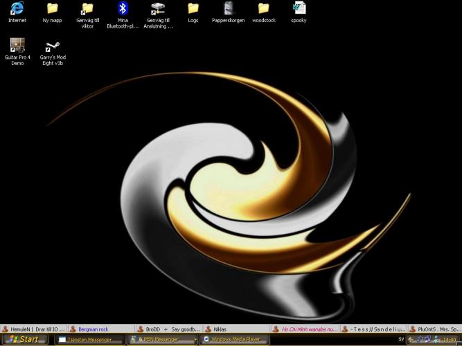Viewport: 462px width, 346px height.
Task: Open the Internet Explorer desktop icon
Action: click(x=17, y=9)
